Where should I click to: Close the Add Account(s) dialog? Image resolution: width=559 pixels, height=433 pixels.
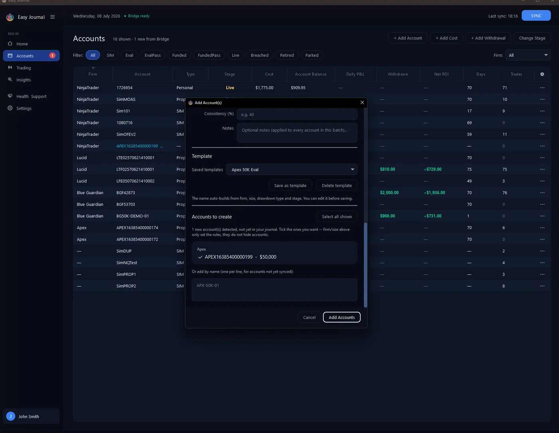tap(362, 102)
